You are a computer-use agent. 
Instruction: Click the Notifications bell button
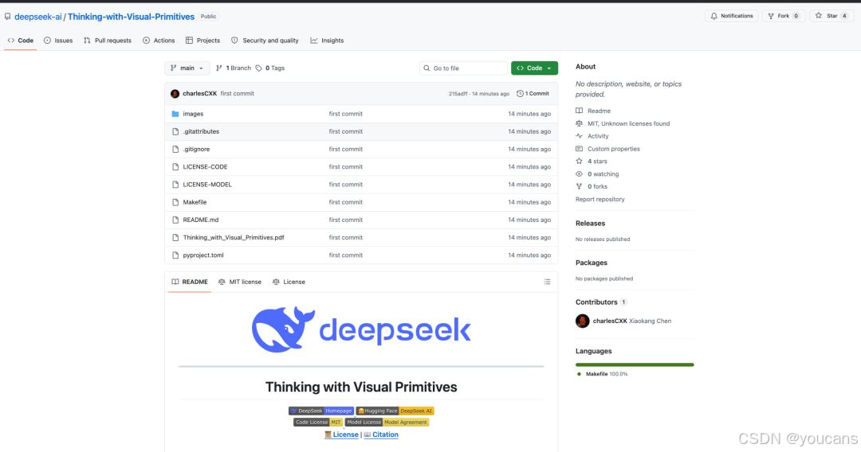[732, 16]
